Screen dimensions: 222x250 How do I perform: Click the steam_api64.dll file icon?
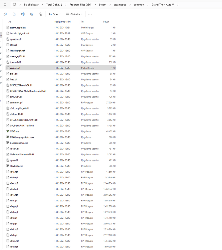(x=8, y=56)
